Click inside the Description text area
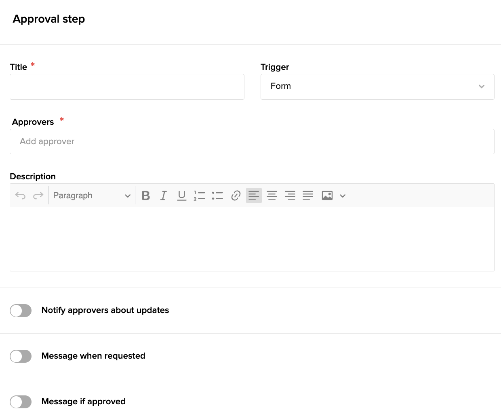This screenshot has height=416, width=501. 252,239
